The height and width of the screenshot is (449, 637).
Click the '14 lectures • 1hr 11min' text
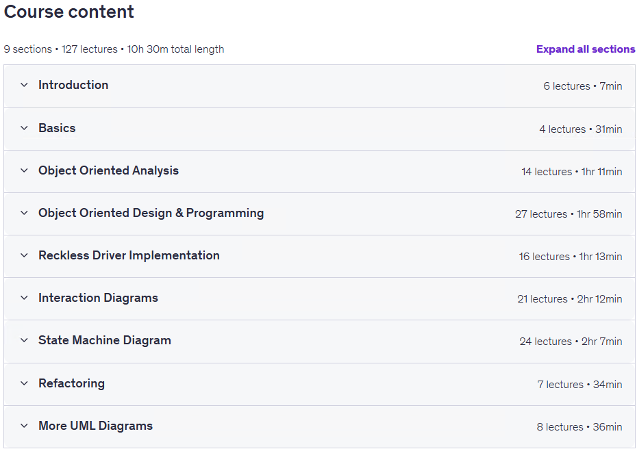(x=572, y=172)
